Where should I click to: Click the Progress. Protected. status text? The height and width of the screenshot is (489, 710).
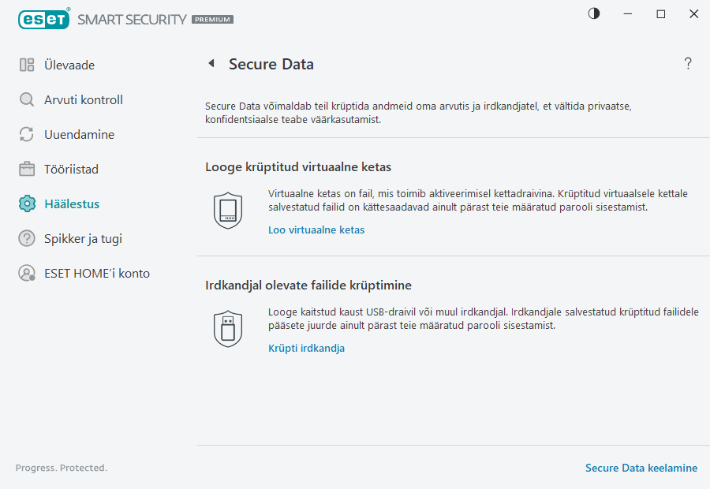61,468
